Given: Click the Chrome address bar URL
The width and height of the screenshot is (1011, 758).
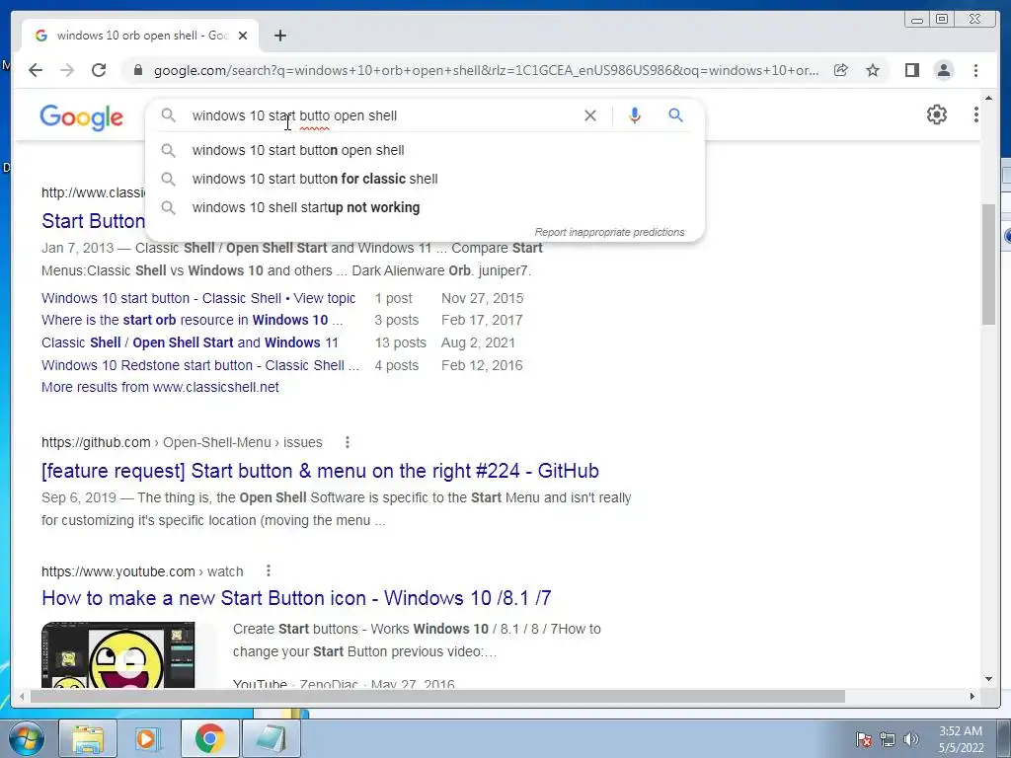Looking at the screenshot, I should 486,70.
